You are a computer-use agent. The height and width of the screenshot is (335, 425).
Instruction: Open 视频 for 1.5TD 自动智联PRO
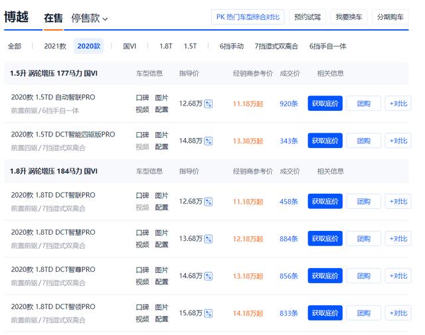(143, 109)
